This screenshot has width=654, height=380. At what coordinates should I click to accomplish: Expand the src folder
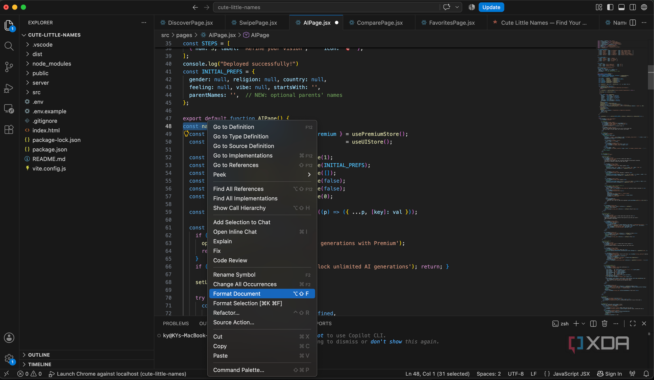[x=36, y=92]
